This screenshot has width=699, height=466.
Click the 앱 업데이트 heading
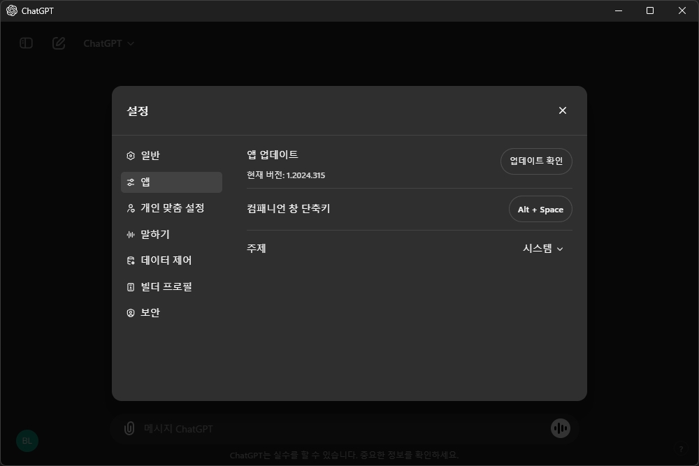pos(273,154)
